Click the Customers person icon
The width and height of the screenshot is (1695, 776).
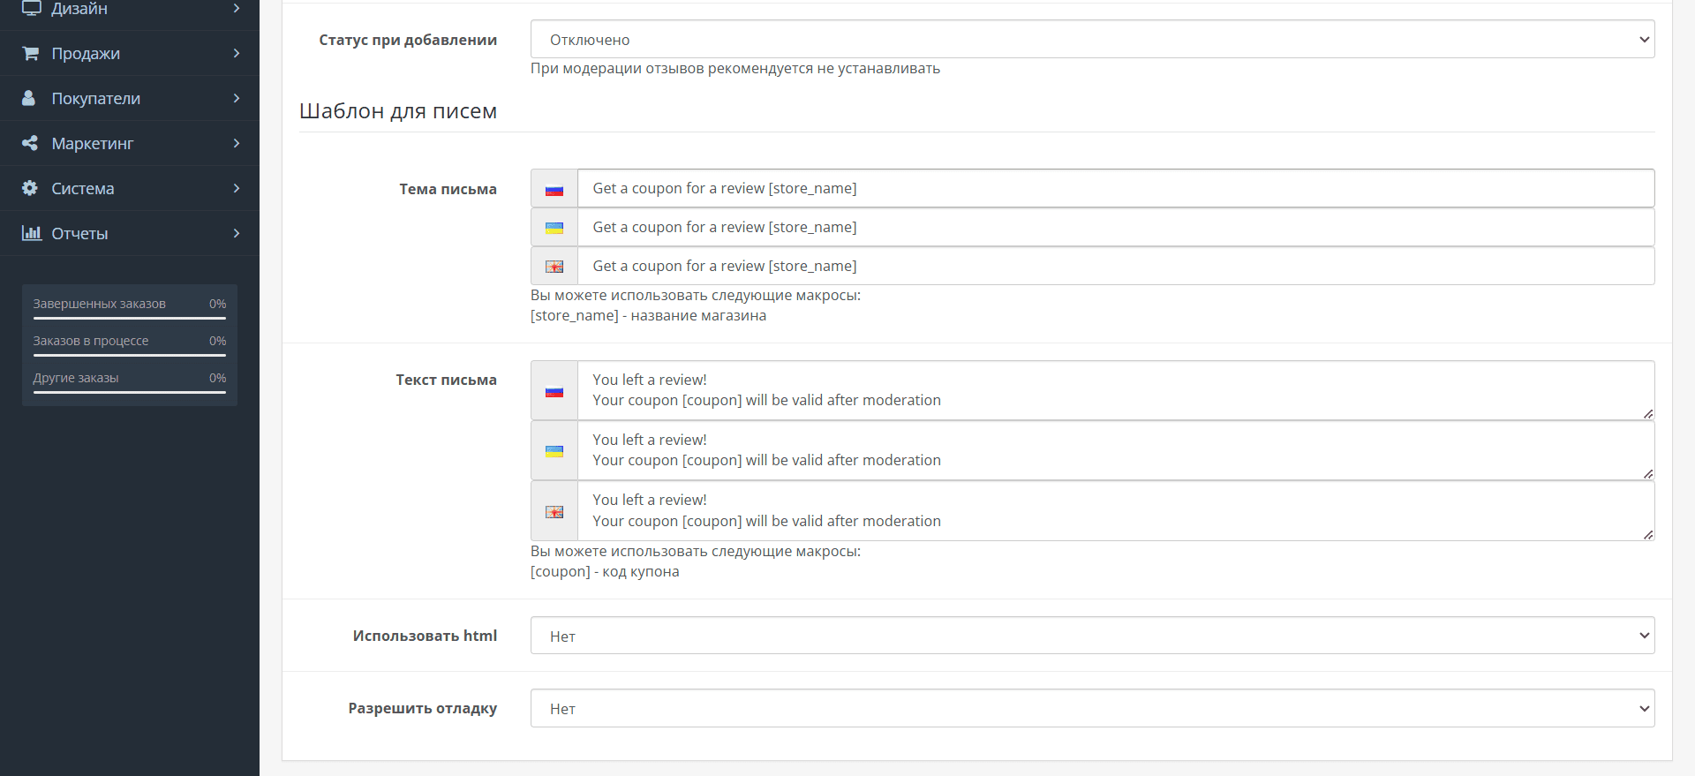coord(29,98)
